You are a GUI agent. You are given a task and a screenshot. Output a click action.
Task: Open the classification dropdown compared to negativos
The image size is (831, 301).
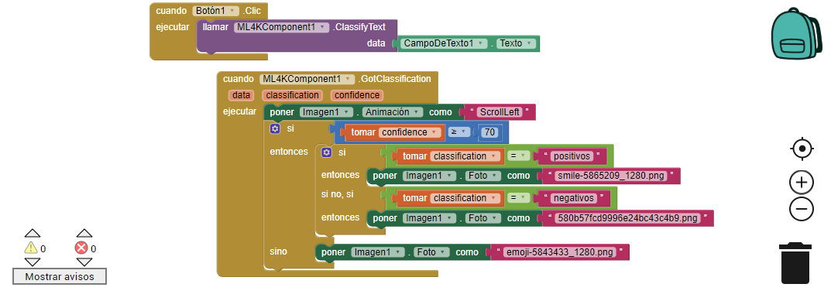point(465,198)
